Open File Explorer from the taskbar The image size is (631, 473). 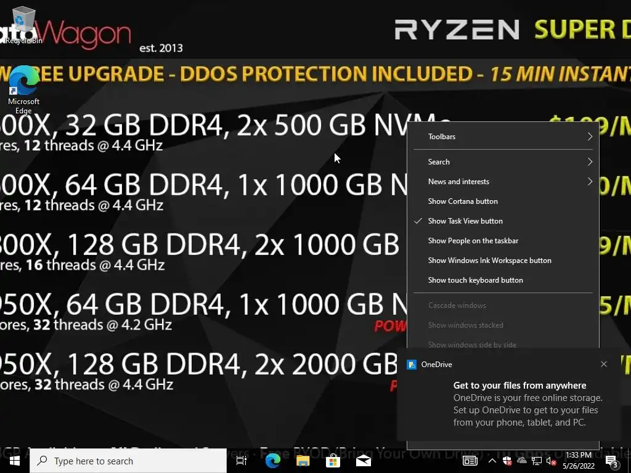click(303, 461)
